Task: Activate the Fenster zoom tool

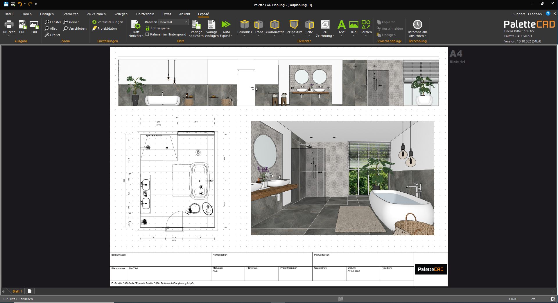Action: [x=53, y=22]
